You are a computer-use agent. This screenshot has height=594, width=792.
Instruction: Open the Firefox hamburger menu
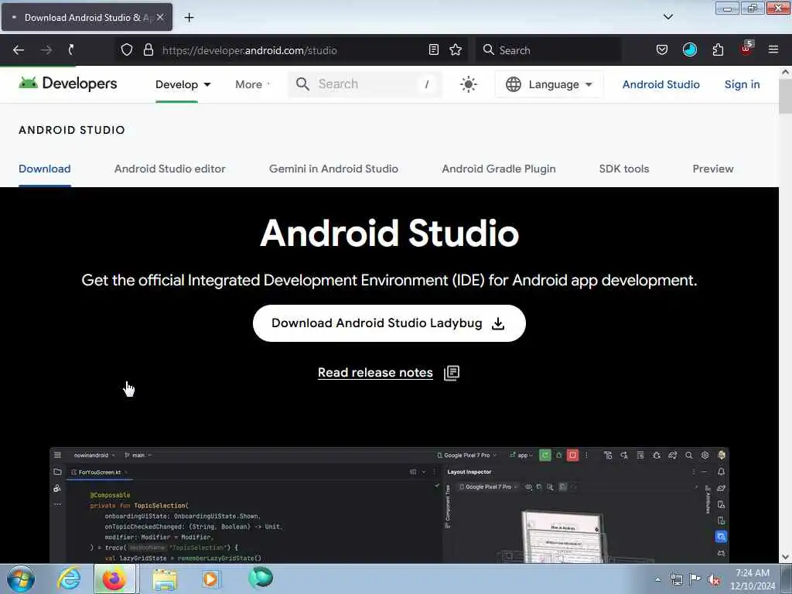point(773,49)
